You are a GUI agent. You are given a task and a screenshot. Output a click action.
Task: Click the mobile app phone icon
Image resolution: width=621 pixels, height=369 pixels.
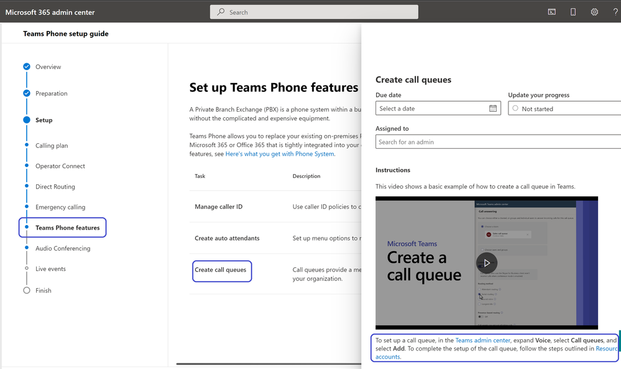pos(573,12)
